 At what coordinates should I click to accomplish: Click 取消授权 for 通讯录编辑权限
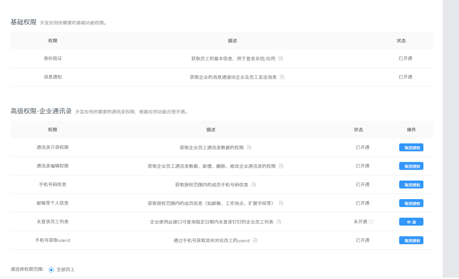pos(411,166)
